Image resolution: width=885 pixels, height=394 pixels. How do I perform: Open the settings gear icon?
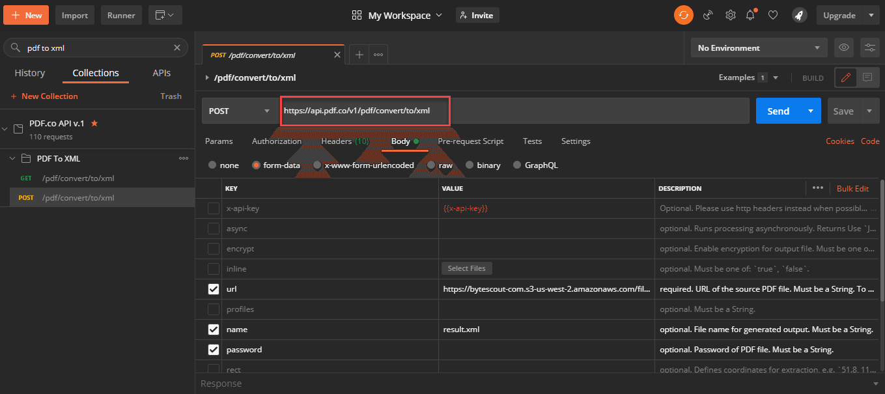pos(730,15)
